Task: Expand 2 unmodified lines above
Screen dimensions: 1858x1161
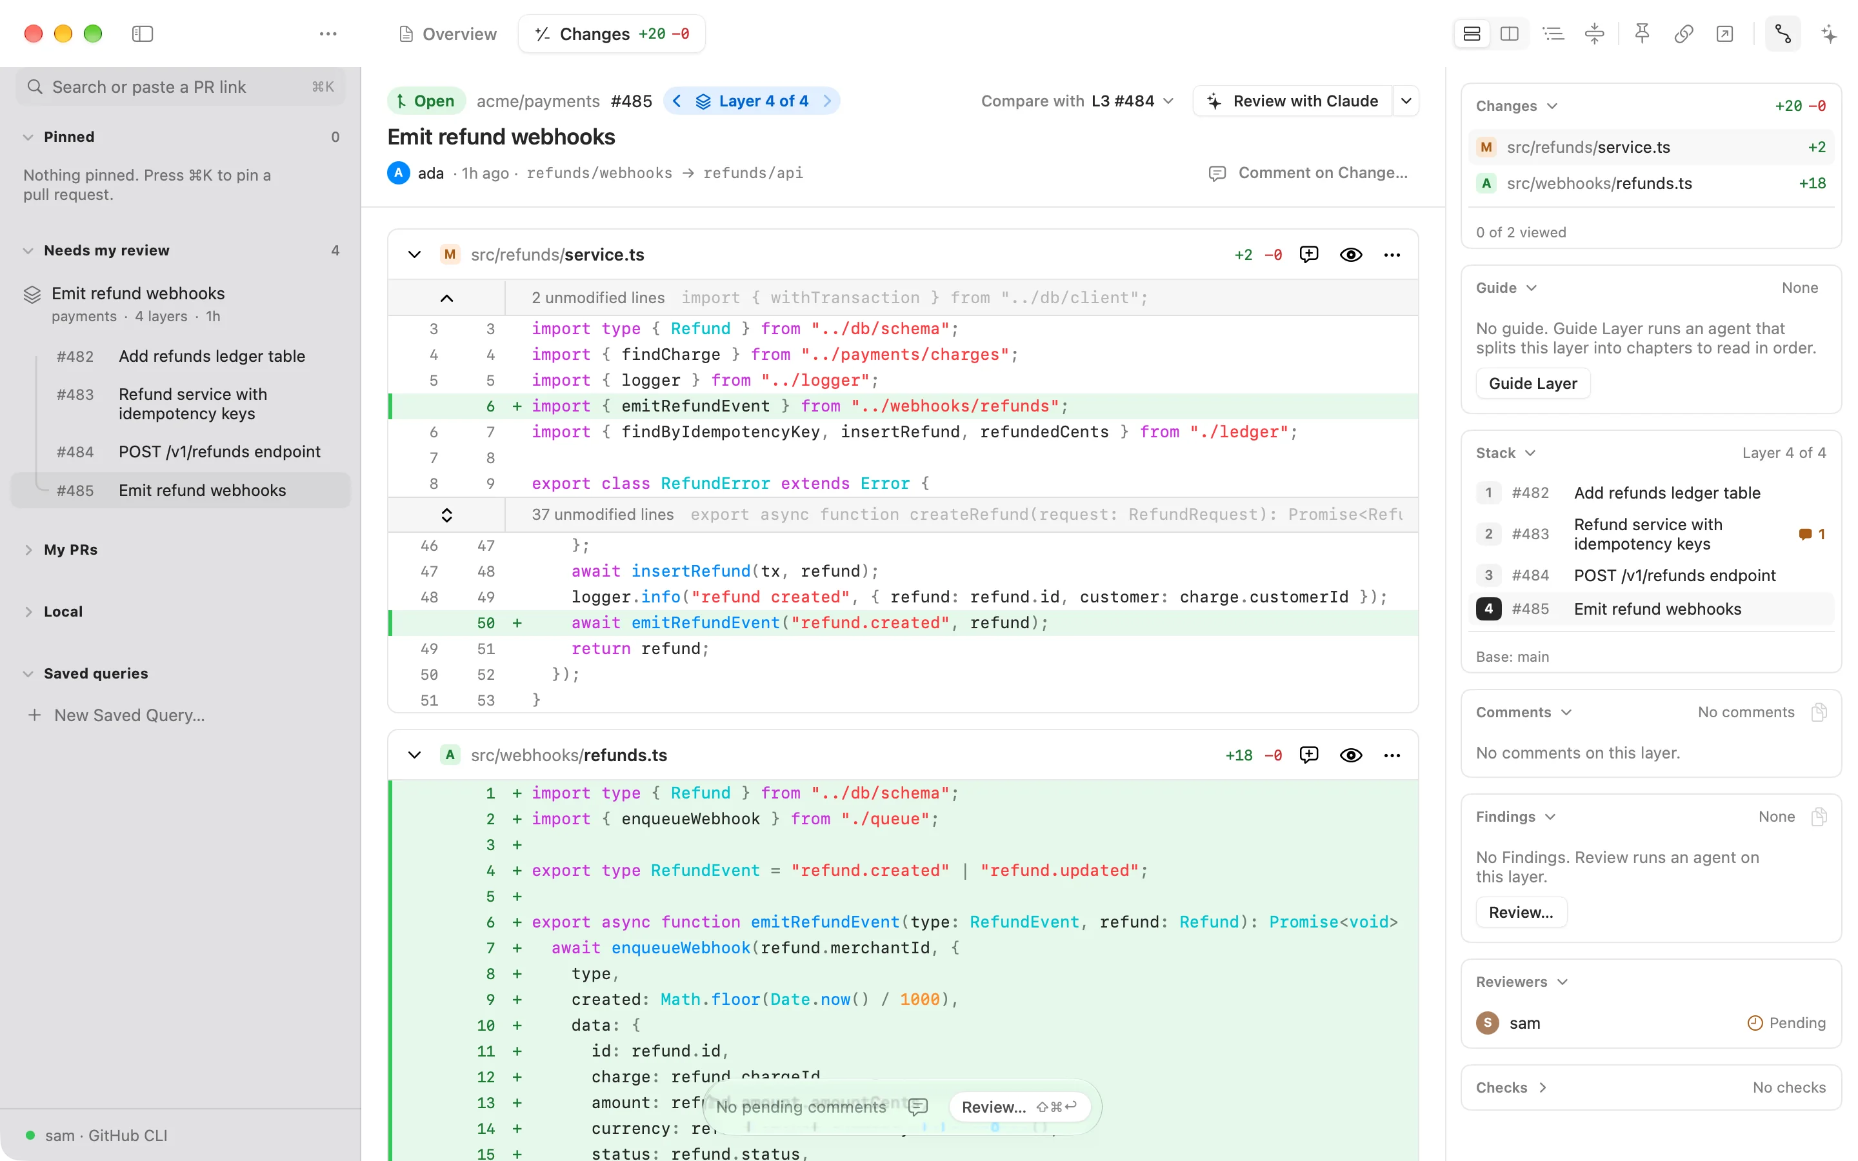Action: tap(447, 298)
